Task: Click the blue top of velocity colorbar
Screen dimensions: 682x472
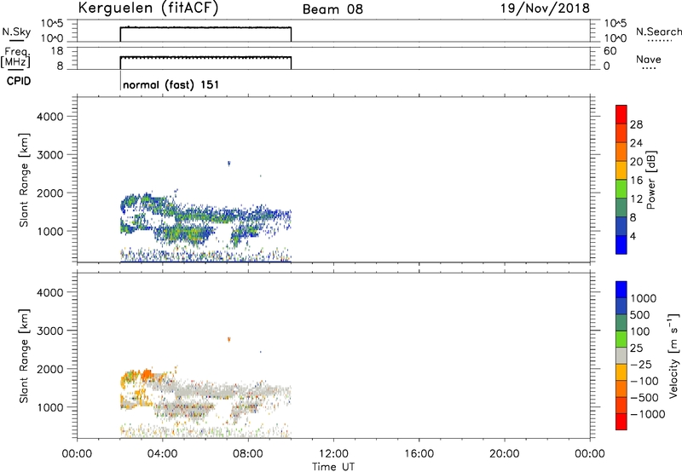Action: click(x=621, y=290)
